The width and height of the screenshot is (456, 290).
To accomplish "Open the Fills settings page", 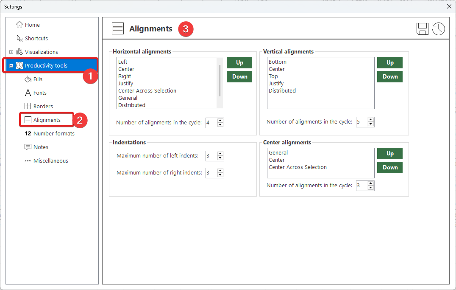I will tap(38, 79).
